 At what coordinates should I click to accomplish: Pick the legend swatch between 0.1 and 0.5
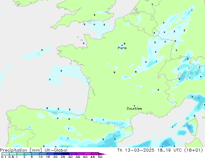(5, 154)
